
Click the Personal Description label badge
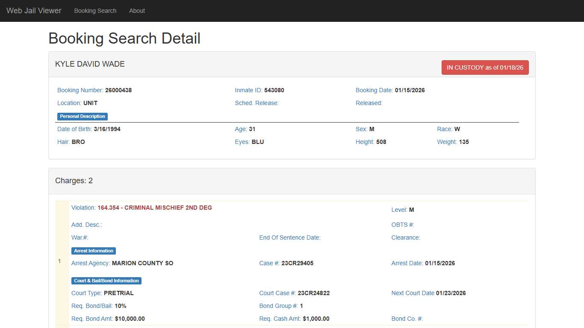coord(83,116)
